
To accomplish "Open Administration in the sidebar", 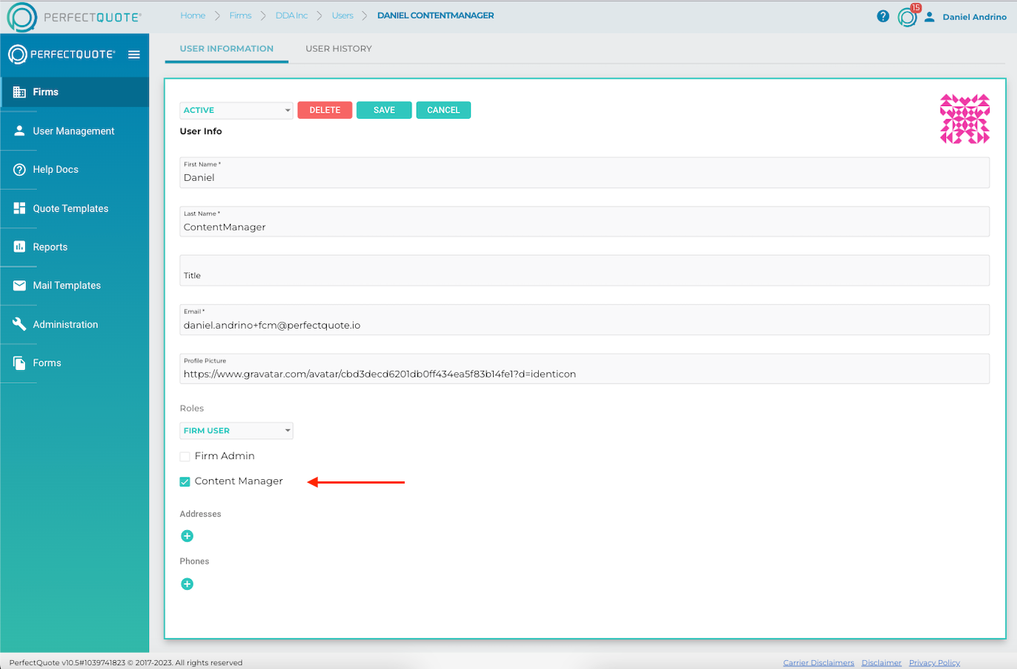I will pos(75,324).
